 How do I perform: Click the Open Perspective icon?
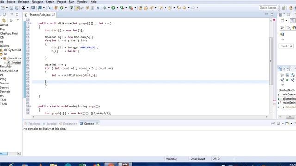point(283,8)
